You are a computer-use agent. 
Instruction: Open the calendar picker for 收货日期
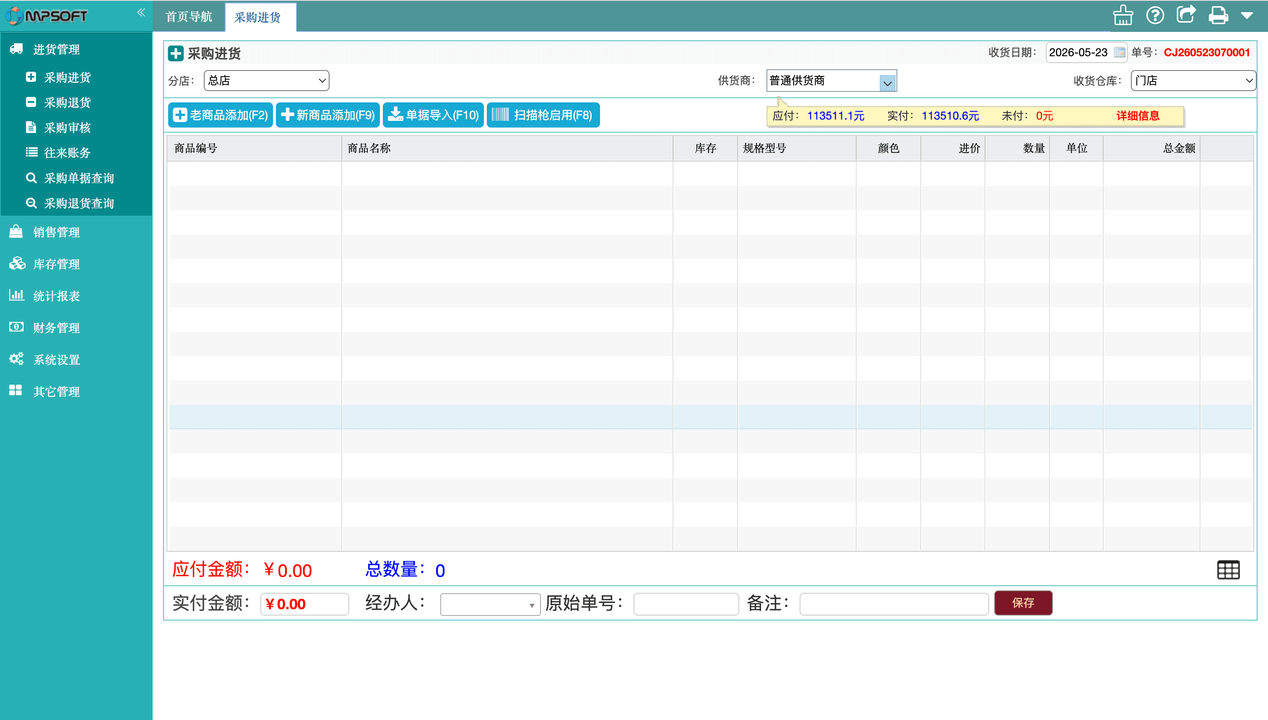point(1119,52)
